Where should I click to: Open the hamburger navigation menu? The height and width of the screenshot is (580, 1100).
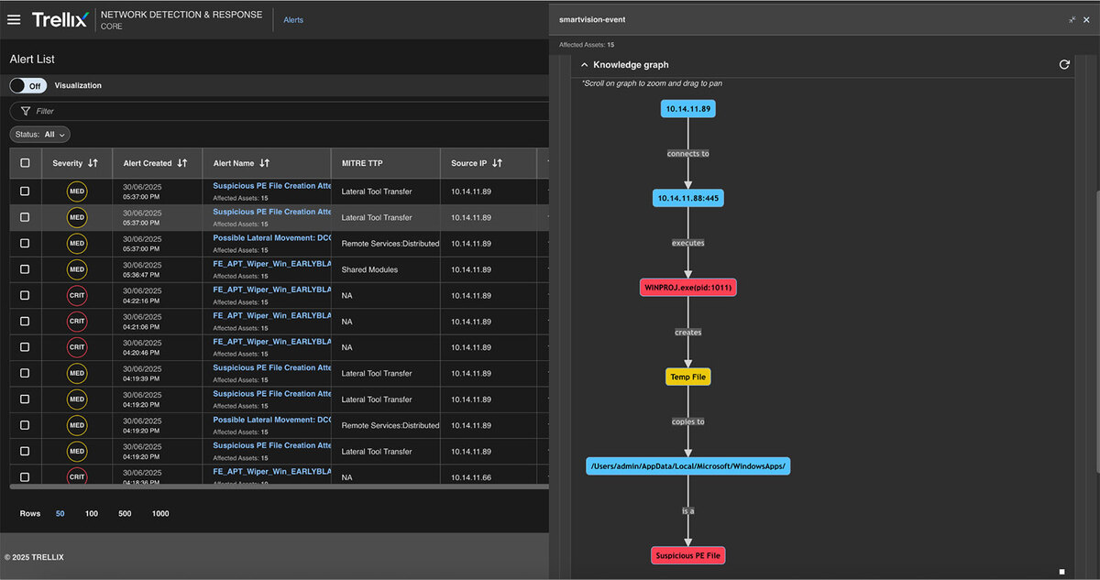click(14, 19)
